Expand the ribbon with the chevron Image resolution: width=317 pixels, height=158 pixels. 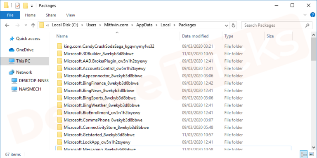(305, 15)
